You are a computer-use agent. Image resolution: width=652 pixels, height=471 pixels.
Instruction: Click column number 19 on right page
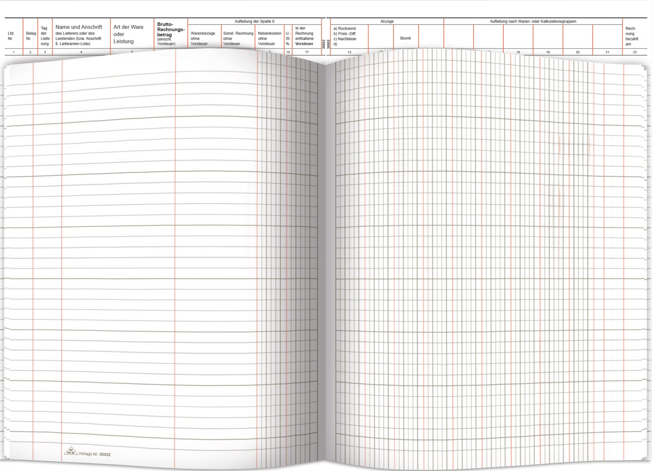coord(548,52)
